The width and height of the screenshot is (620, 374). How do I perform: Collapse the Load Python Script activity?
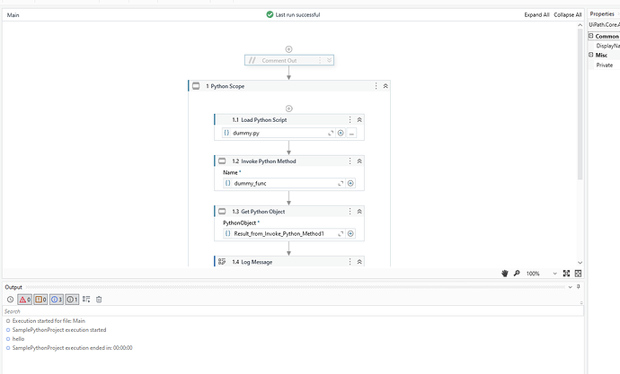[x=359, y=119]
